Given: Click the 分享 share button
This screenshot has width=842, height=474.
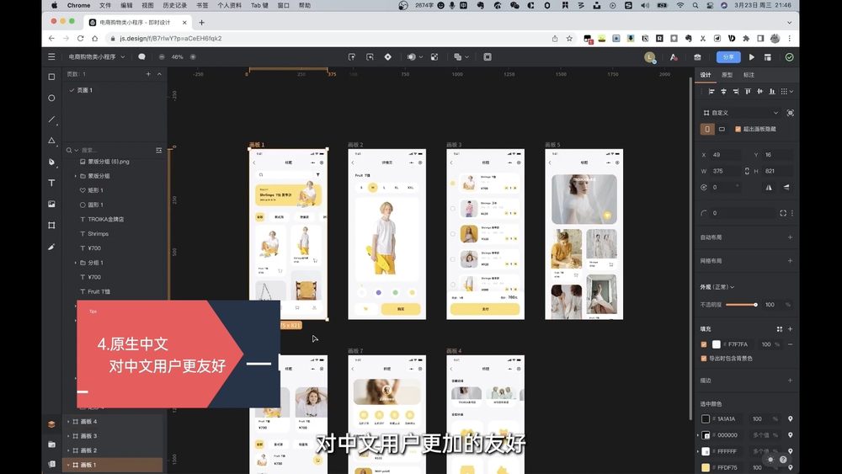Looking at the screenshot, I should (x=728, y=57).
